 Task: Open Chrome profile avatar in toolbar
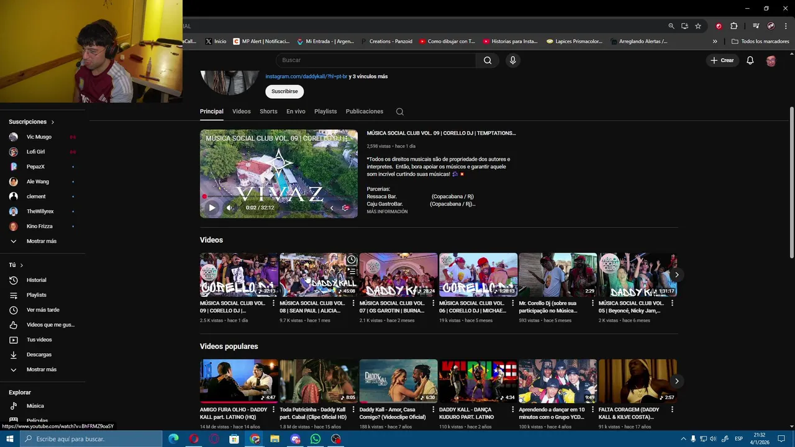[x=771, y=26]
